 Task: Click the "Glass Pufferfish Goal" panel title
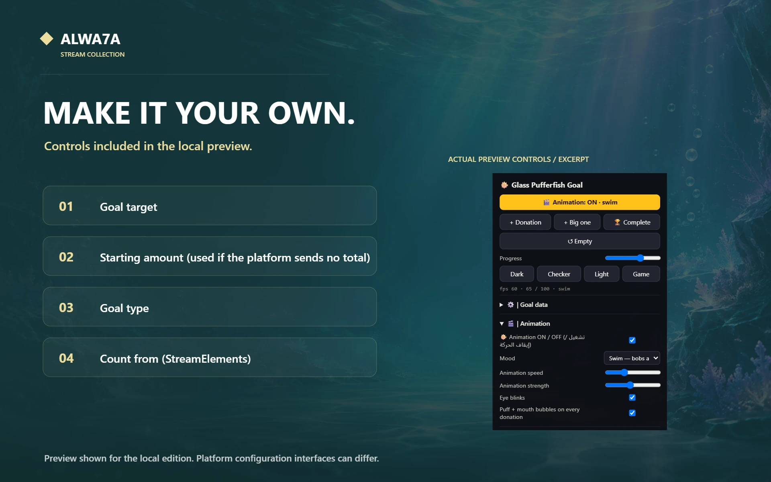point(547,185)
